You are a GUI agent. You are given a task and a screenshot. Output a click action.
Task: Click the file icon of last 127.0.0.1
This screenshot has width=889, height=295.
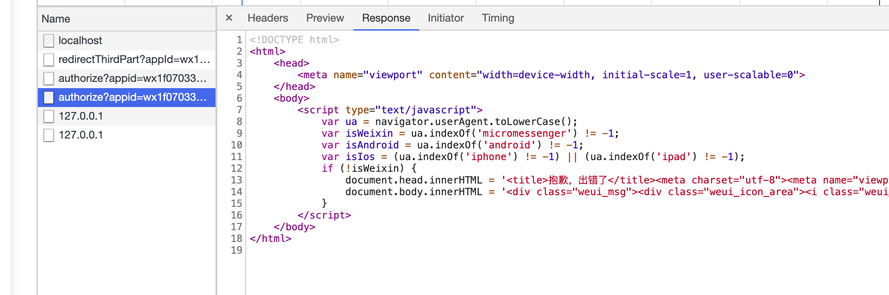click(49, 135)
